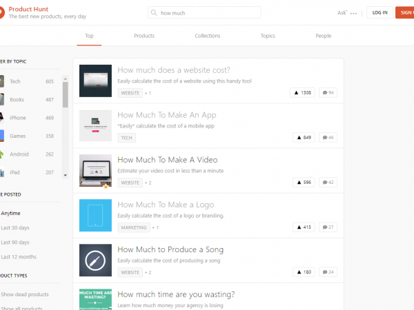Image resolution: width=414 pixels, height=310 pixels.
Task: Upvote 'How much does a website cost?'
Action: 304,92
